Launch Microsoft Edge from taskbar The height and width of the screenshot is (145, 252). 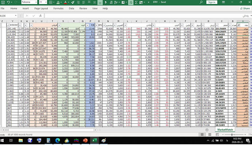pyautogui.click(x=58, y=141)
